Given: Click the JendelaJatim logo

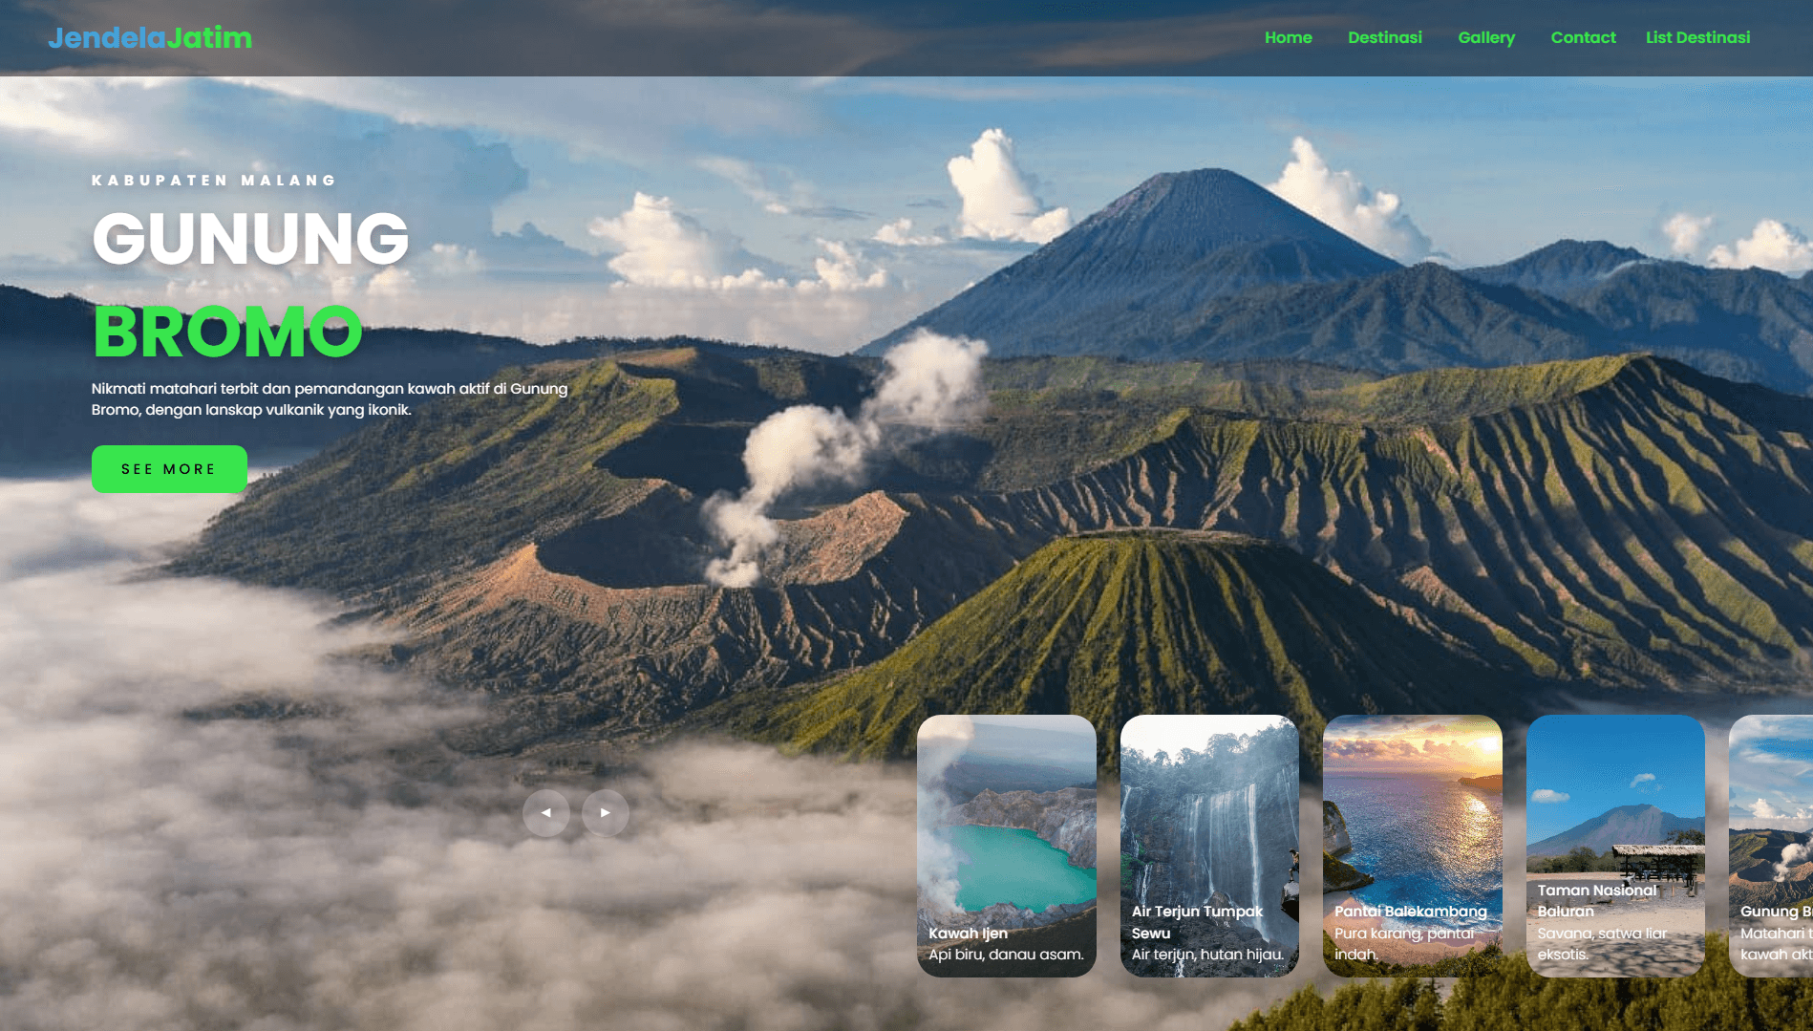Looking at the screenshot, I should [150, 37].
